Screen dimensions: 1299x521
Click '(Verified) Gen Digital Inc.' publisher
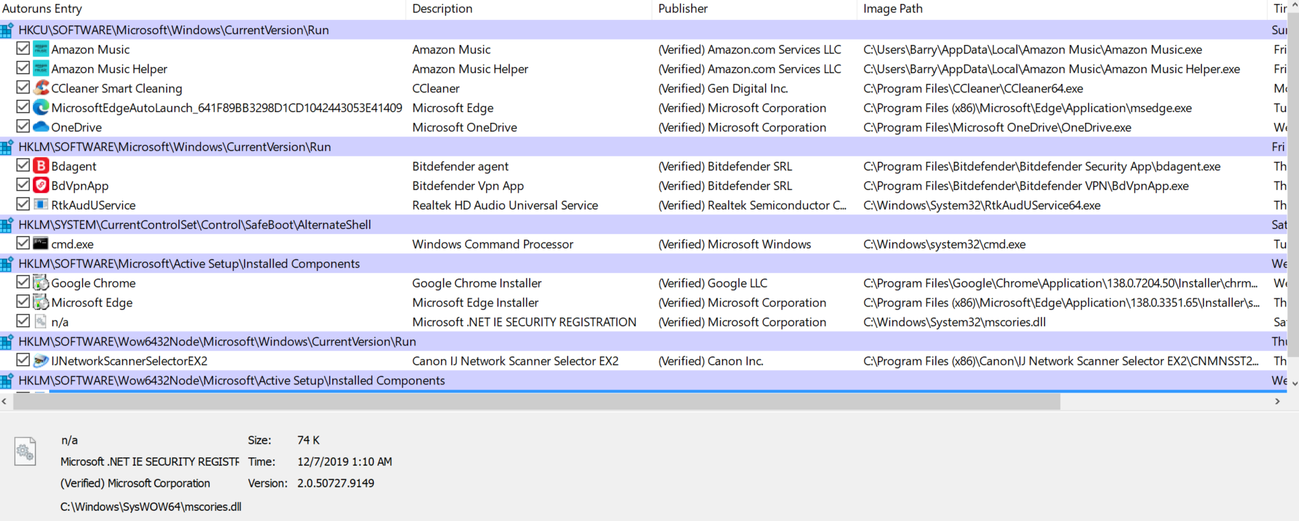(723, 88)
